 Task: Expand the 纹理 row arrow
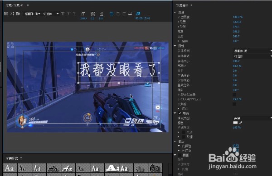pos(178,137)
